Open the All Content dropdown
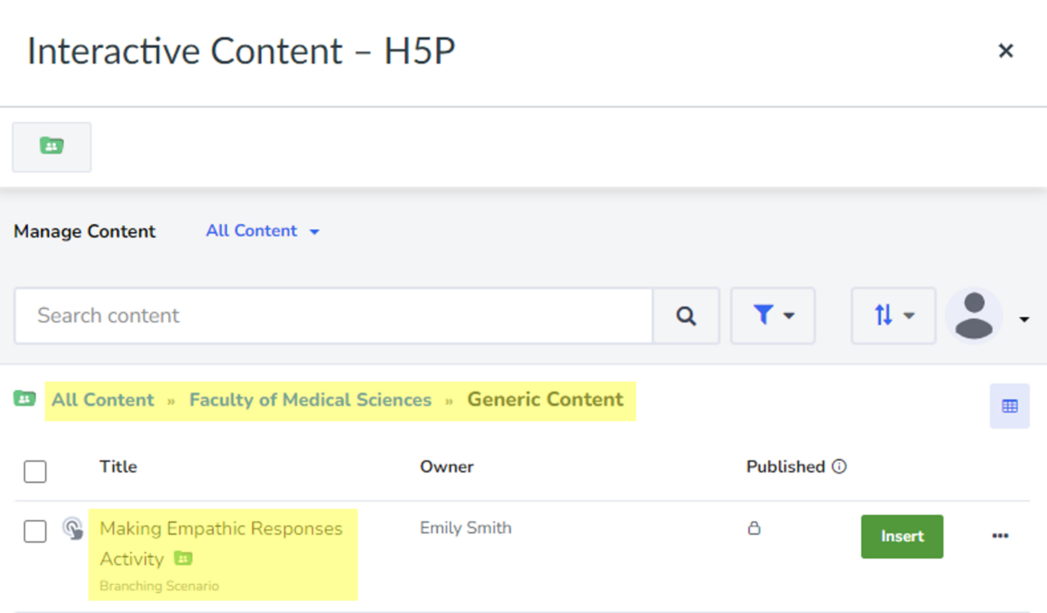This screenshot has width=1047, height=613. click(263, 230)
